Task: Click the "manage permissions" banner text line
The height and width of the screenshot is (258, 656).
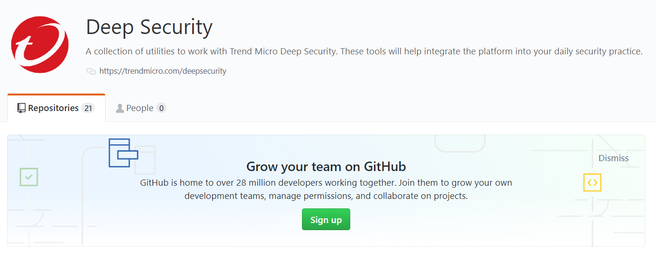Action: click(x=326, y=196)
